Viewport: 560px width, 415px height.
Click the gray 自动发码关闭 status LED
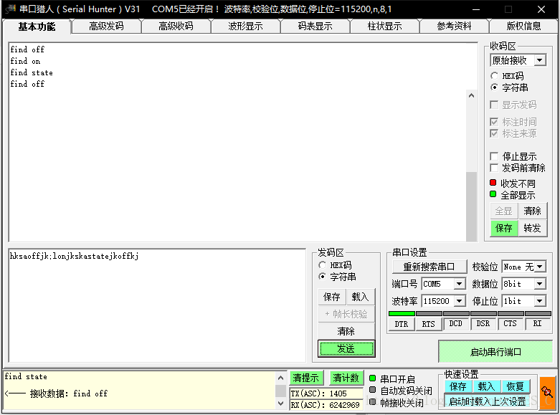click(x=372, y=391)
